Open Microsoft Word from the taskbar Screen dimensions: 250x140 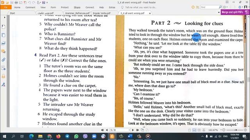[x=130, y=136]
